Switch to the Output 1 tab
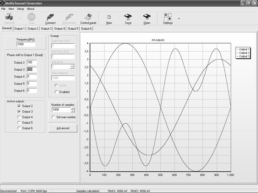The image size is (258, 193). (x=19, y=29)
